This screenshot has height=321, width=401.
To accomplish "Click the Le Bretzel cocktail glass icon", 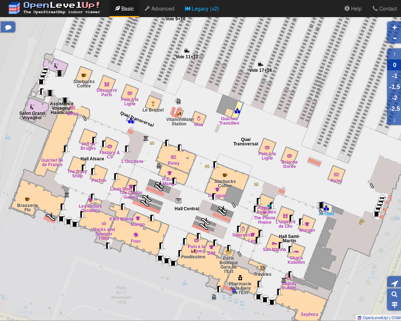I will click(153, 104).
